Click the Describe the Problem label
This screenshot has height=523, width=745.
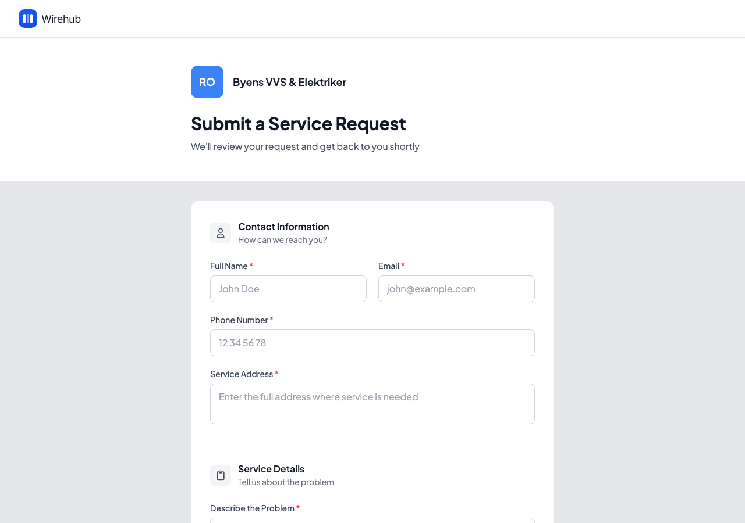pos(252,508)
